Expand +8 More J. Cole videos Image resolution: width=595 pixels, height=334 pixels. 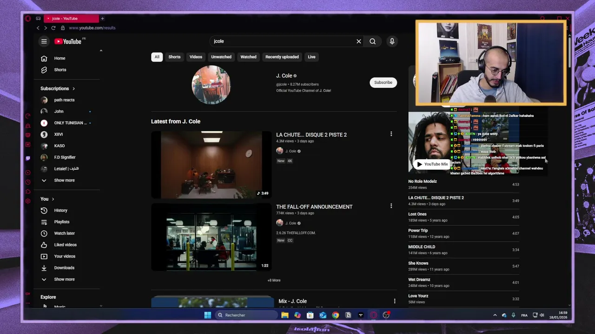tap(274, 280)
